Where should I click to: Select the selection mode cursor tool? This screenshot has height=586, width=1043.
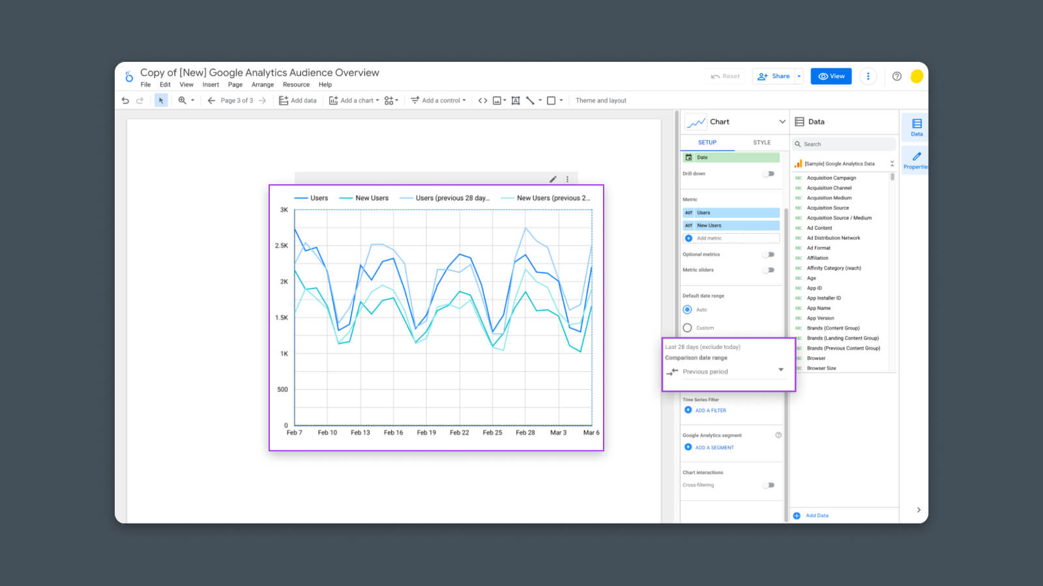click(x=161, y=101)
